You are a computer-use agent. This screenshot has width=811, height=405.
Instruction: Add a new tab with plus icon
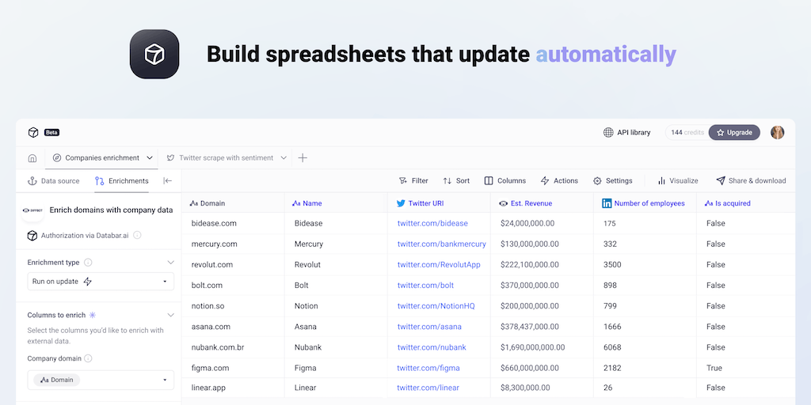coord(303,157)
